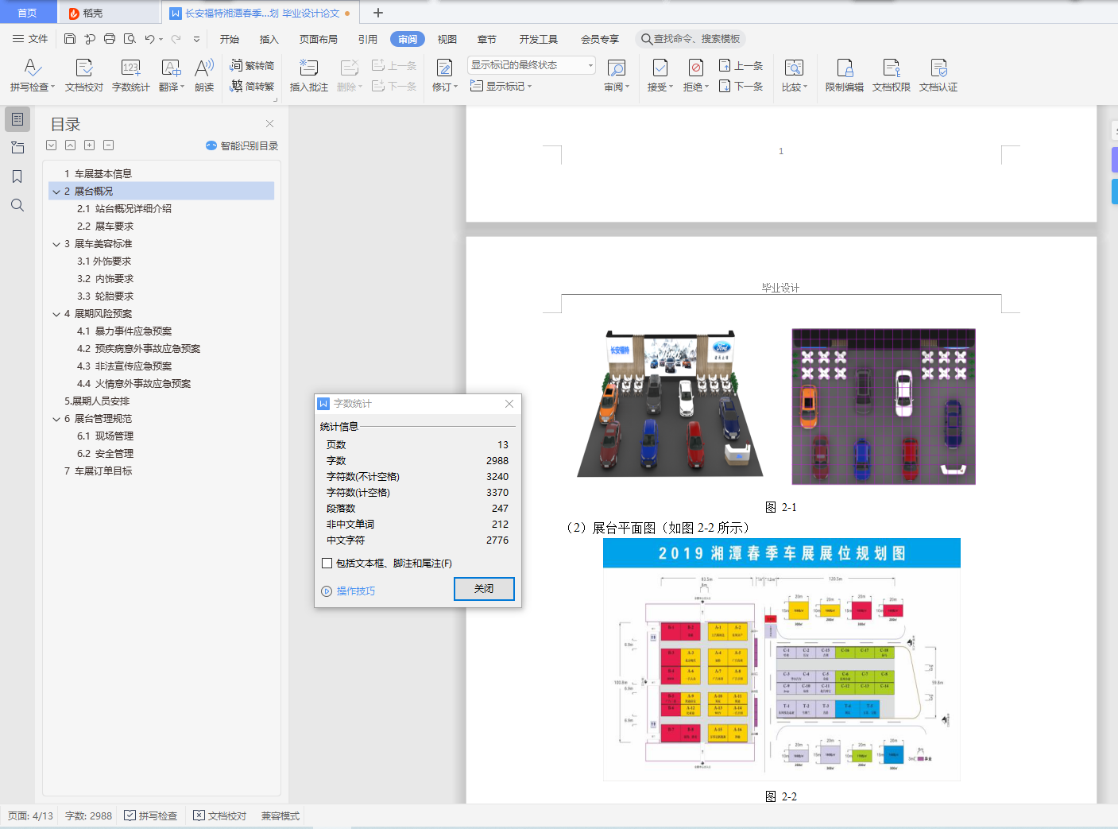The height and width of the screenshot is (829, 1118).
Task: Select the 2019 湘潭春季车展展位规划图 image
Action: click(782, 660)
